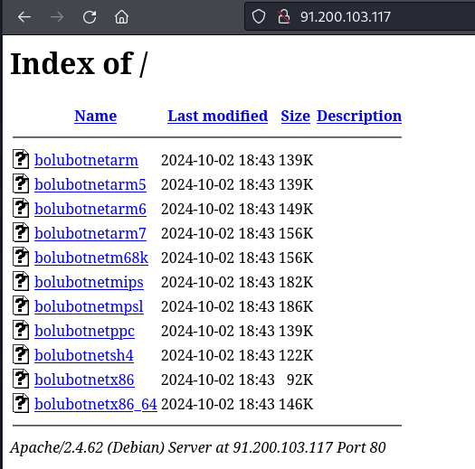Open the tracking protection shield icon
The width and height of the screenshot is (475, 469).
click(x=259, y=16)
